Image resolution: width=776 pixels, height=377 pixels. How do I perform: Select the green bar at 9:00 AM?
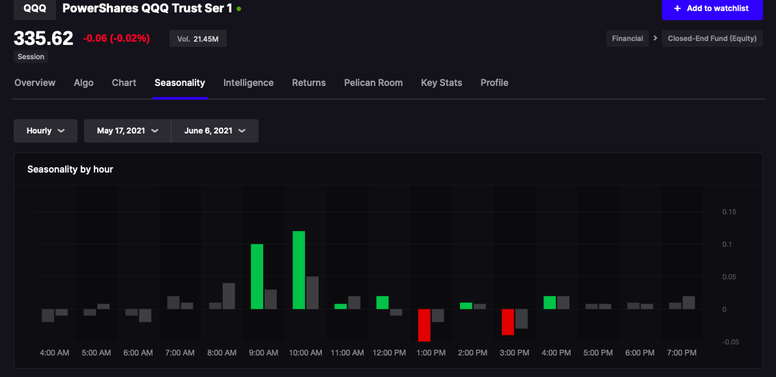tap(257, 277)
